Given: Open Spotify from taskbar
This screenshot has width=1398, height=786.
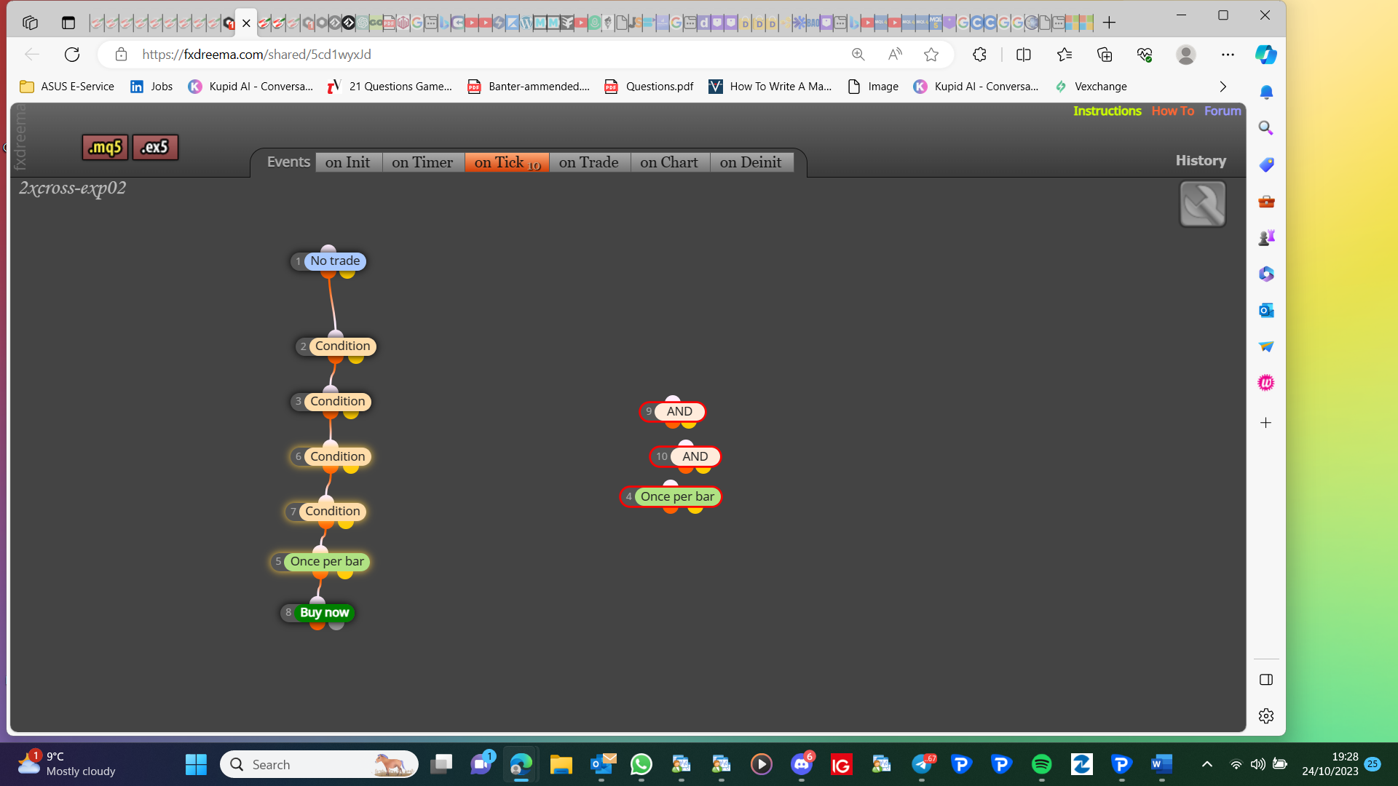Looking at the screenshot, I should point(1041,764).
